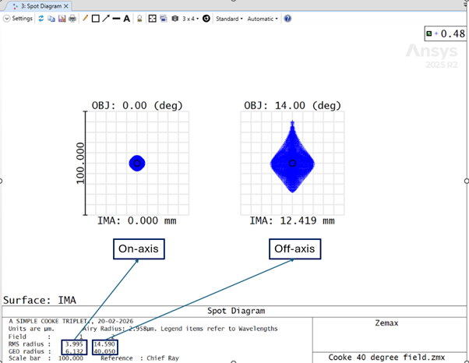
Task: Print the spot diagram
Action: coord(72,18)
